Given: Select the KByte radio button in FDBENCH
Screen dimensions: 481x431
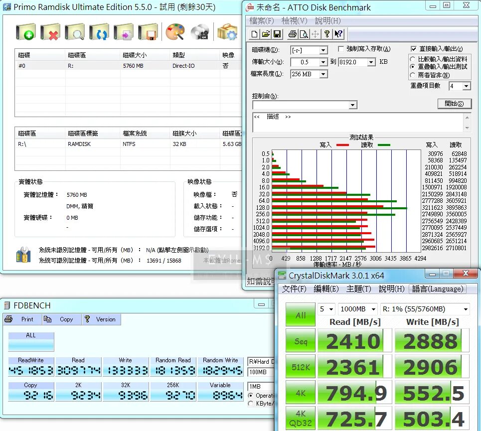Looking at the screenshot, I should [x=251, y=404].
